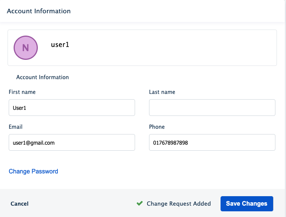The width and height of the screenshot is (286, 217).
Task: Click the Phone label above the field
Action: click(157, 127)
